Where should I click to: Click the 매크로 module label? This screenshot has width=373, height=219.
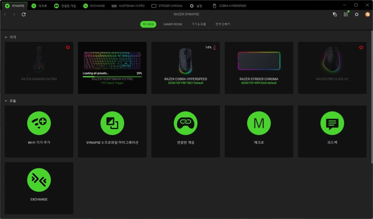click(259, 143)
